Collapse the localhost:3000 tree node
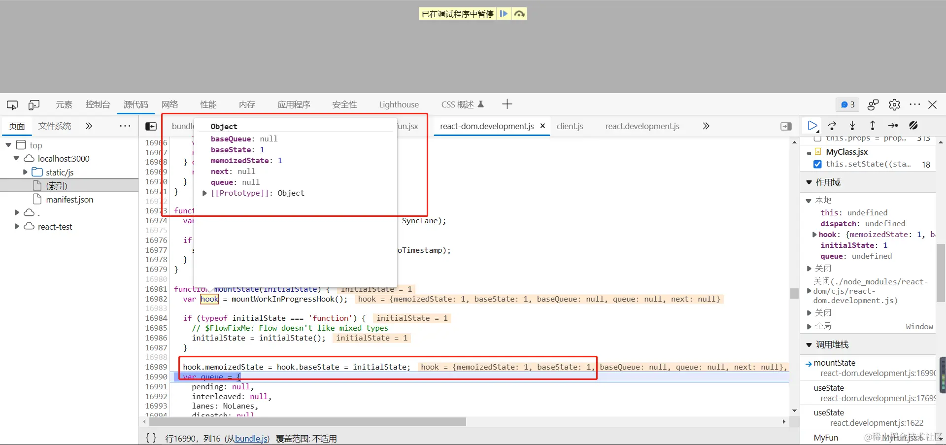This screenshot has width=946, height=445. tap(16, 159)
